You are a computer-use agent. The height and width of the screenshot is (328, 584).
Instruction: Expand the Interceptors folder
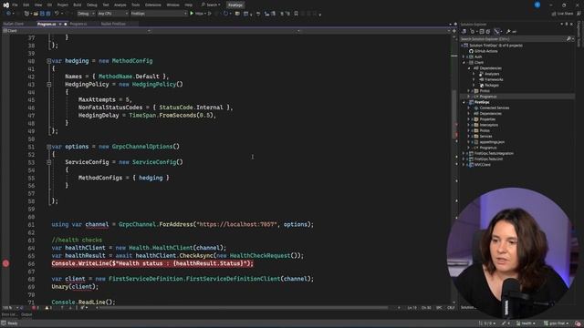click(469, 125)
